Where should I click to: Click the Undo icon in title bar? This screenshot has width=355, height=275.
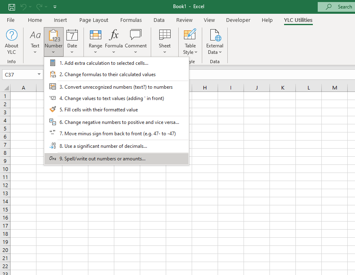[24, 7]
